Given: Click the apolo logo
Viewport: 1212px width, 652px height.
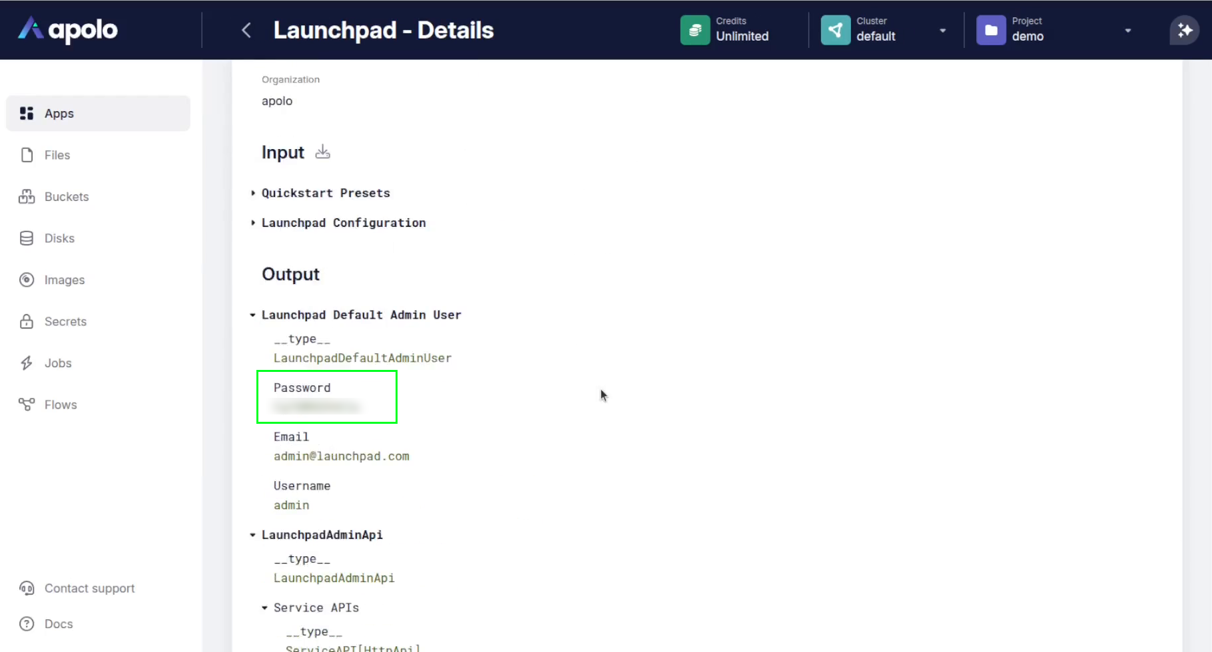Looking at the screenshot, I should point(68,30).
